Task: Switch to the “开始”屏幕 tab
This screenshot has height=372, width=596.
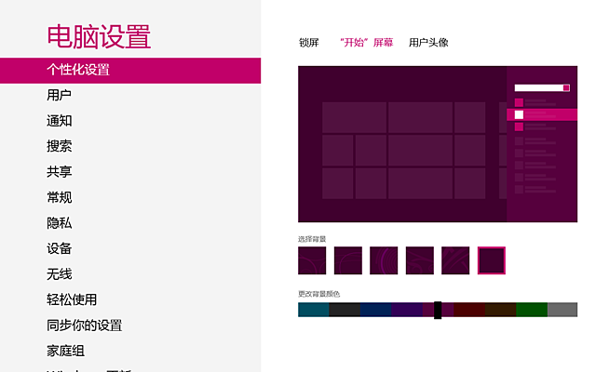Action: [x=366, y=43]
